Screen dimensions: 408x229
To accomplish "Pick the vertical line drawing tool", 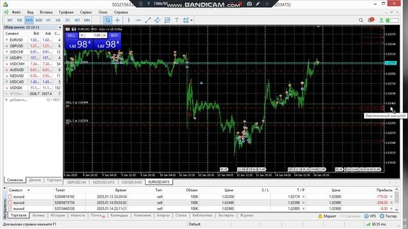I will [129, 20].
